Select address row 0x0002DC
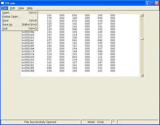 [x=28, y=63]
